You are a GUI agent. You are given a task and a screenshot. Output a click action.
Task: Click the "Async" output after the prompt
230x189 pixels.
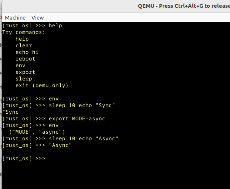coord(60,145)
